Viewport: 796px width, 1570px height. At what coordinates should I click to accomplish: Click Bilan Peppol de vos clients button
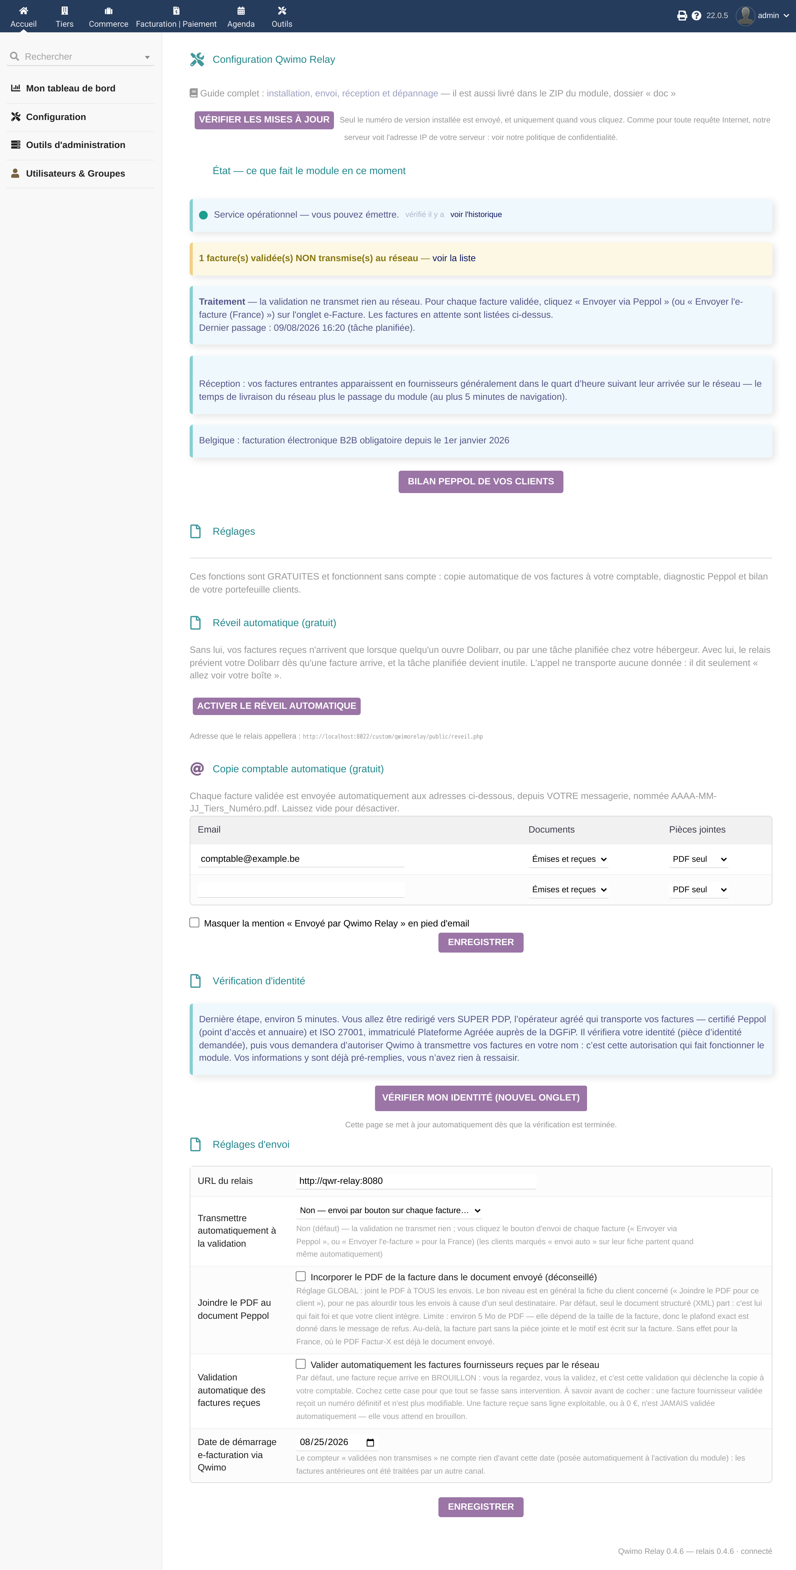click(481, 482)
